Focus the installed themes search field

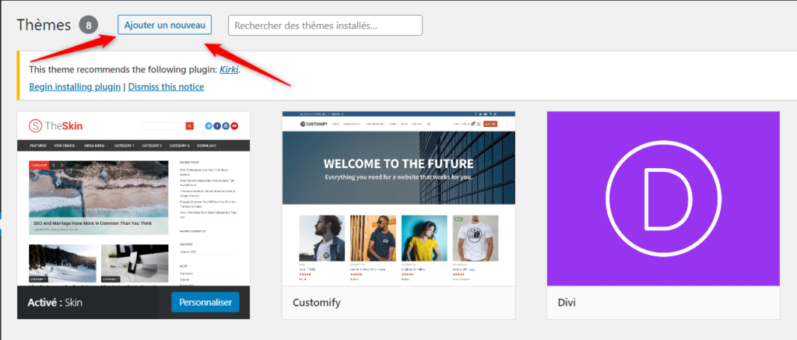tap(325, 25)
